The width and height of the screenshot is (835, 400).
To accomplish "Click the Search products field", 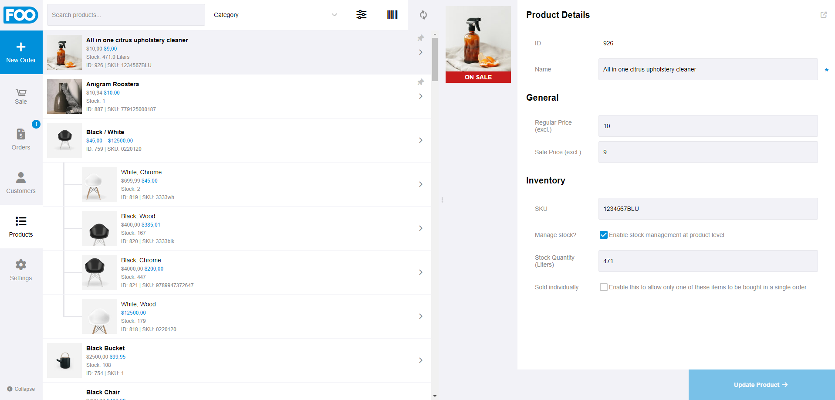I will tap(126, 15).
